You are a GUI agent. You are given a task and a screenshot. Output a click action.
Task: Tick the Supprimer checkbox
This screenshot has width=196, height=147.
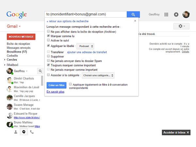(x=48, y=56)
